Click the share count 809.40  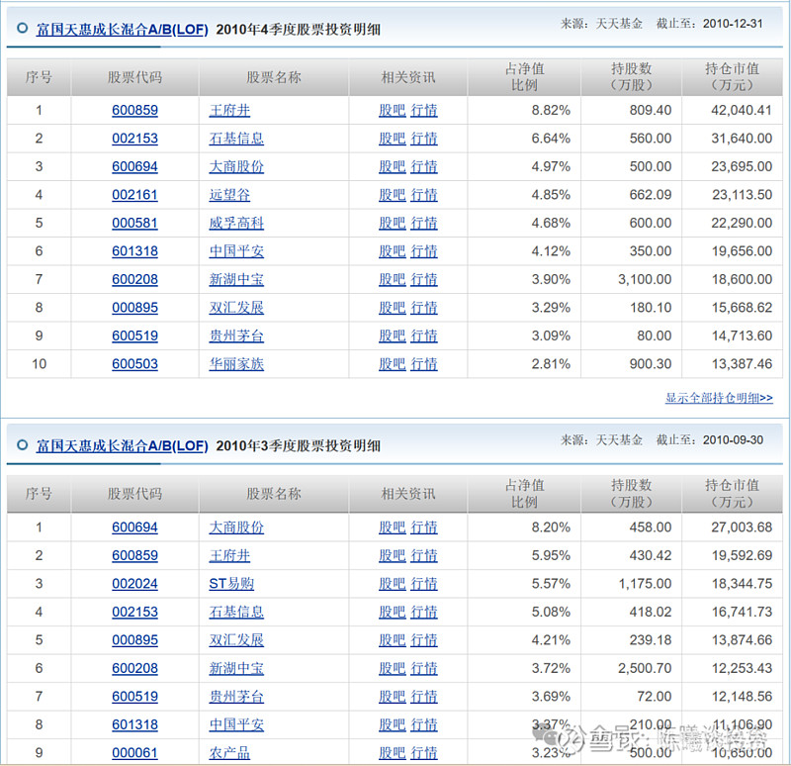[651, 110]
